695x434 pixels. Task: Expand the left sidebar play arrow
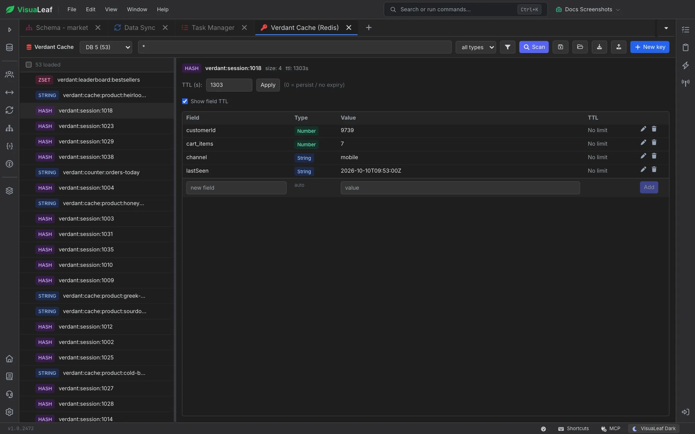tap(9, 30)
